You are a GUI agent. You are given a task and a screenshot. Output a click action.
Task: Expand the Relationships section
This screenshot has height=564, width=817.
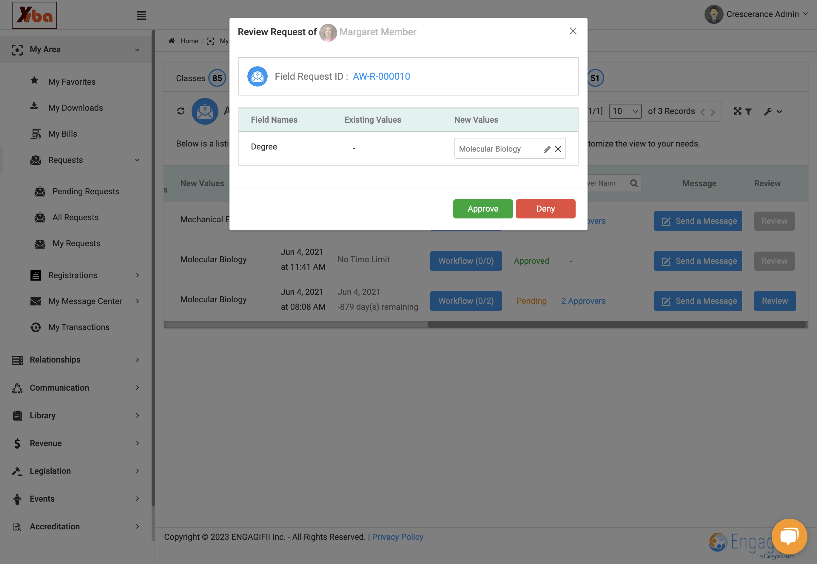(x=137, y=360)
